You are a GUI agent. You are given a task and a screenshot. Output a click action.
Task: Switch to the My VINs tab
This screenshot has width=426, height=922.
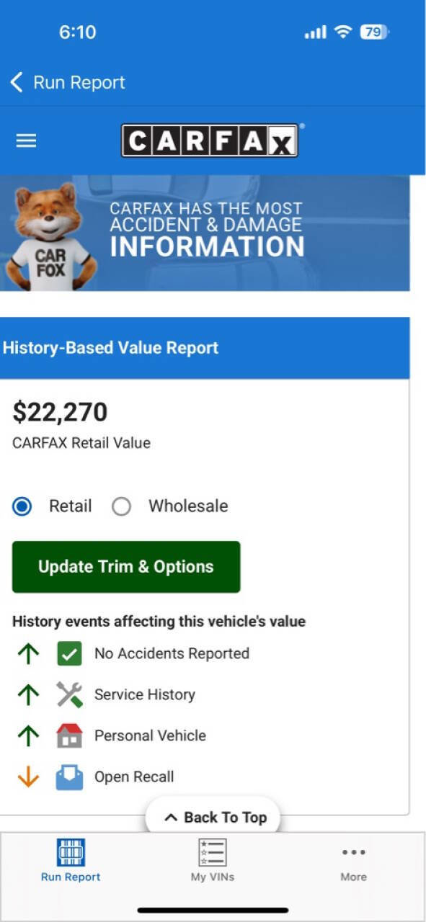[x=213, y=862]
